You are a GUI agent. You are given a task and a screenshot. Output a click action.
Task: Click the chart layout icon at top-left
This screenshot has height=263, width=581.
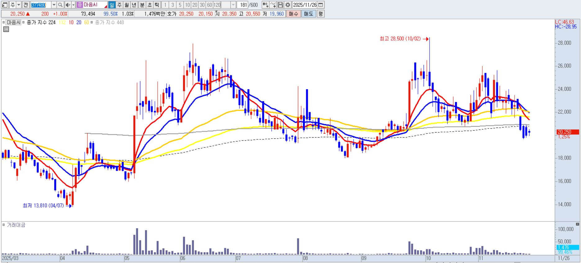click(5, 5)
